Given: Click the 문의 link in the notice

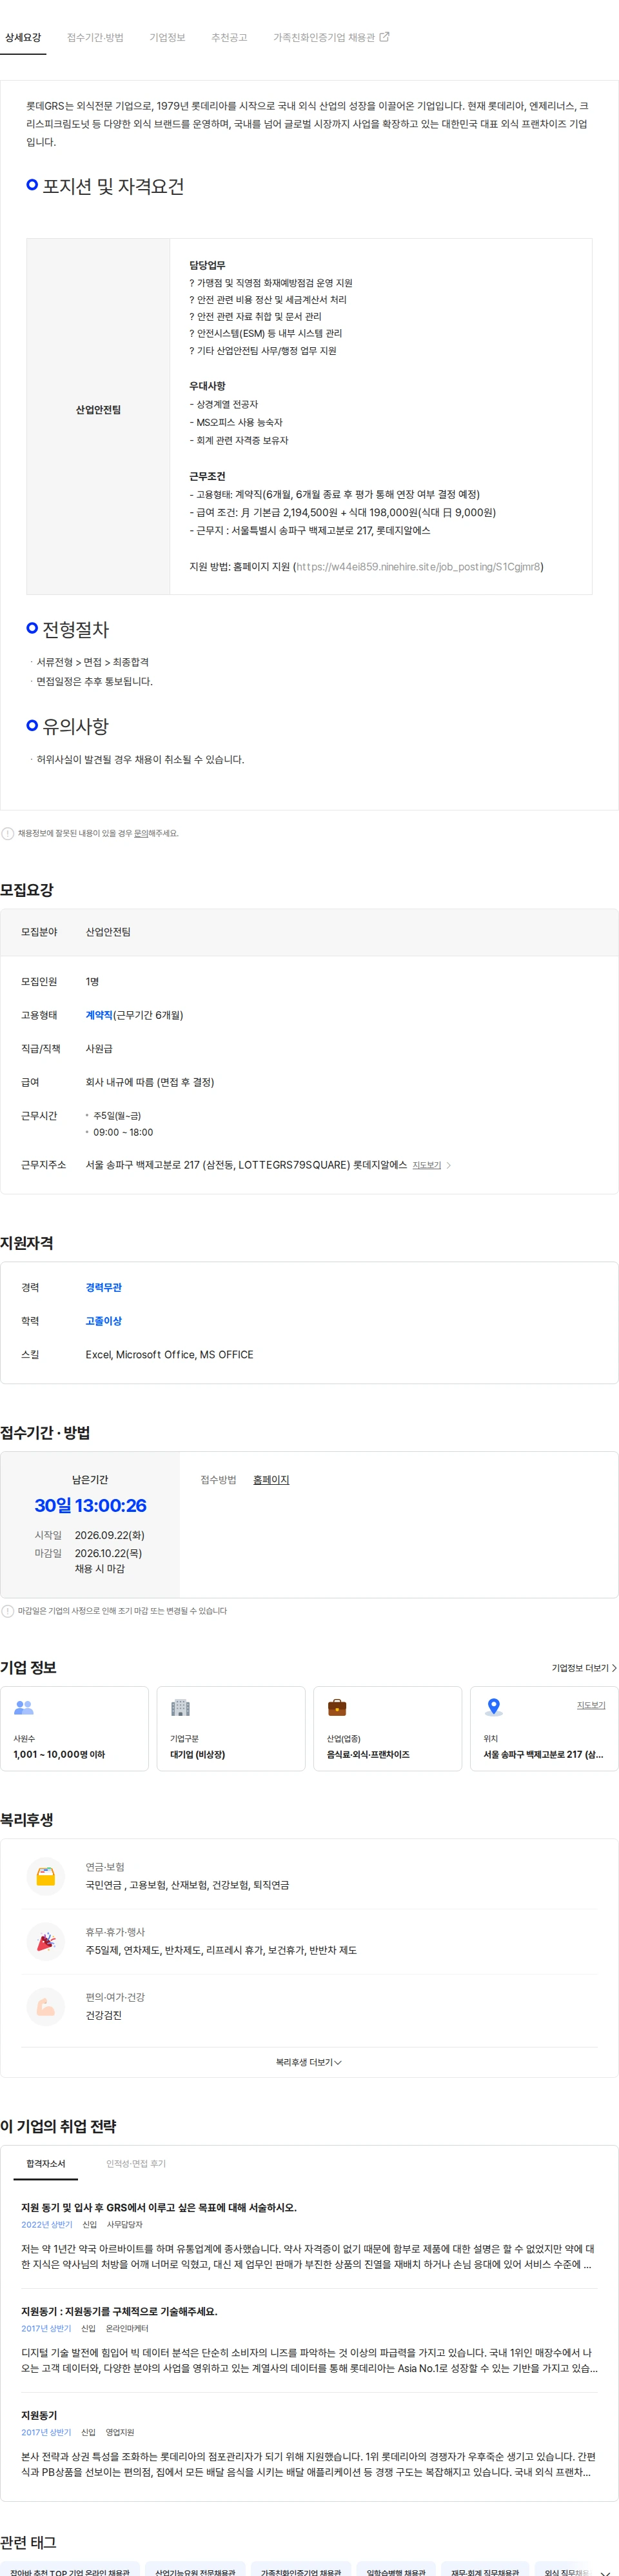Looking at the screenshot, I should point(141,833).
